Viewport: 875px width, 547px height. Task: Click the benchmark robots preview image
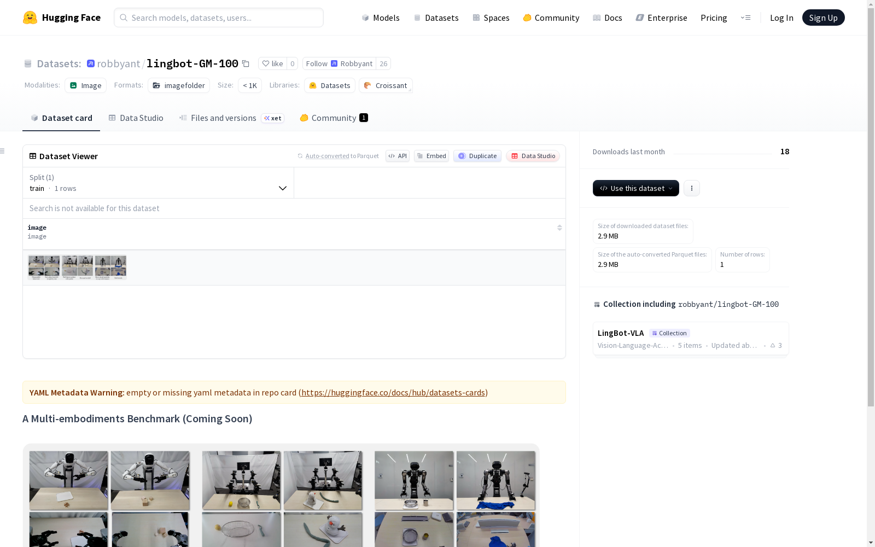pos(281,496)
